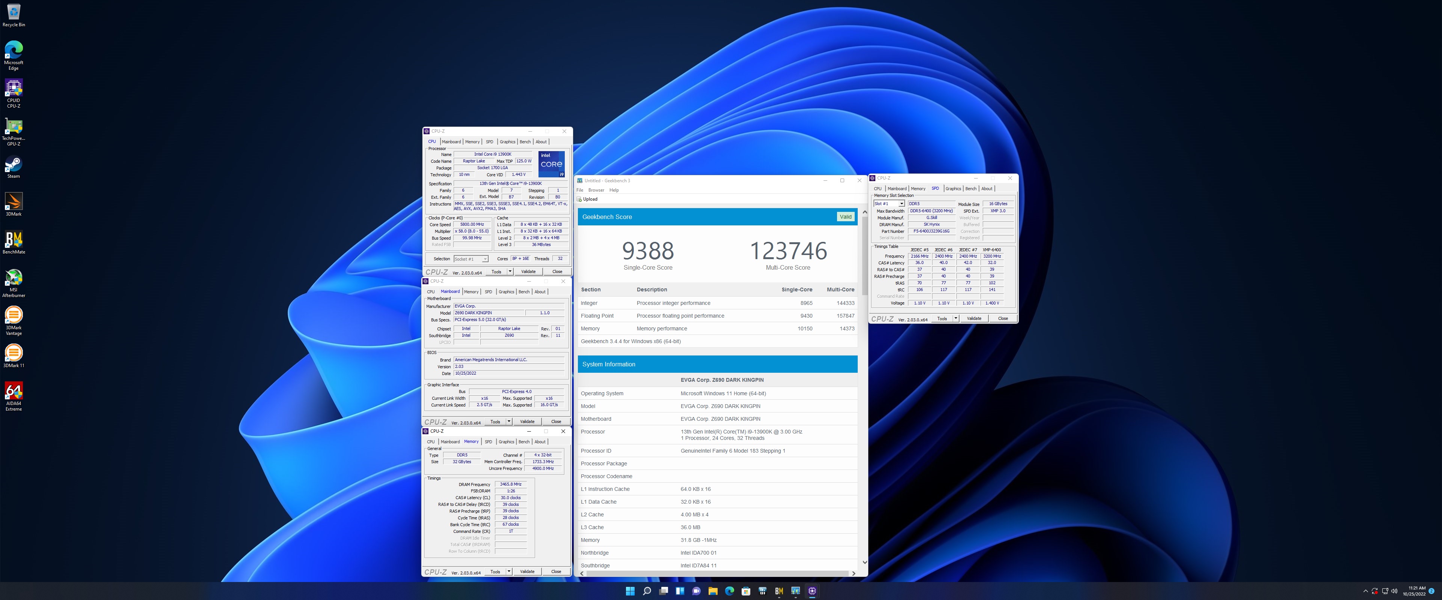The width and height of the screenshot is (1442, 600).
Task: Click the part number F5-6400J3239G16G
Action: (931, 231)
